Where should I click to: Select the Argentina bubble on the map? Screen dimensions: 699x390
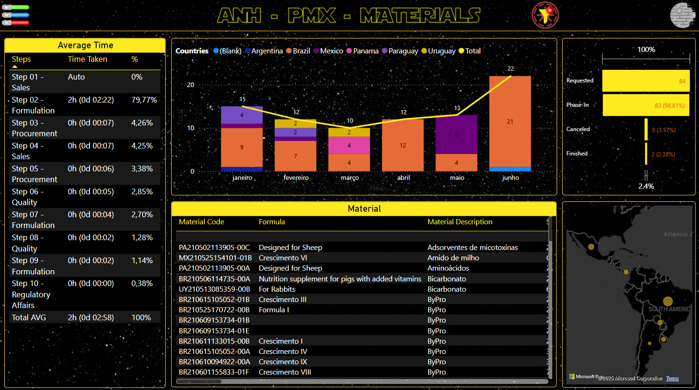click(x=650, y=343)
